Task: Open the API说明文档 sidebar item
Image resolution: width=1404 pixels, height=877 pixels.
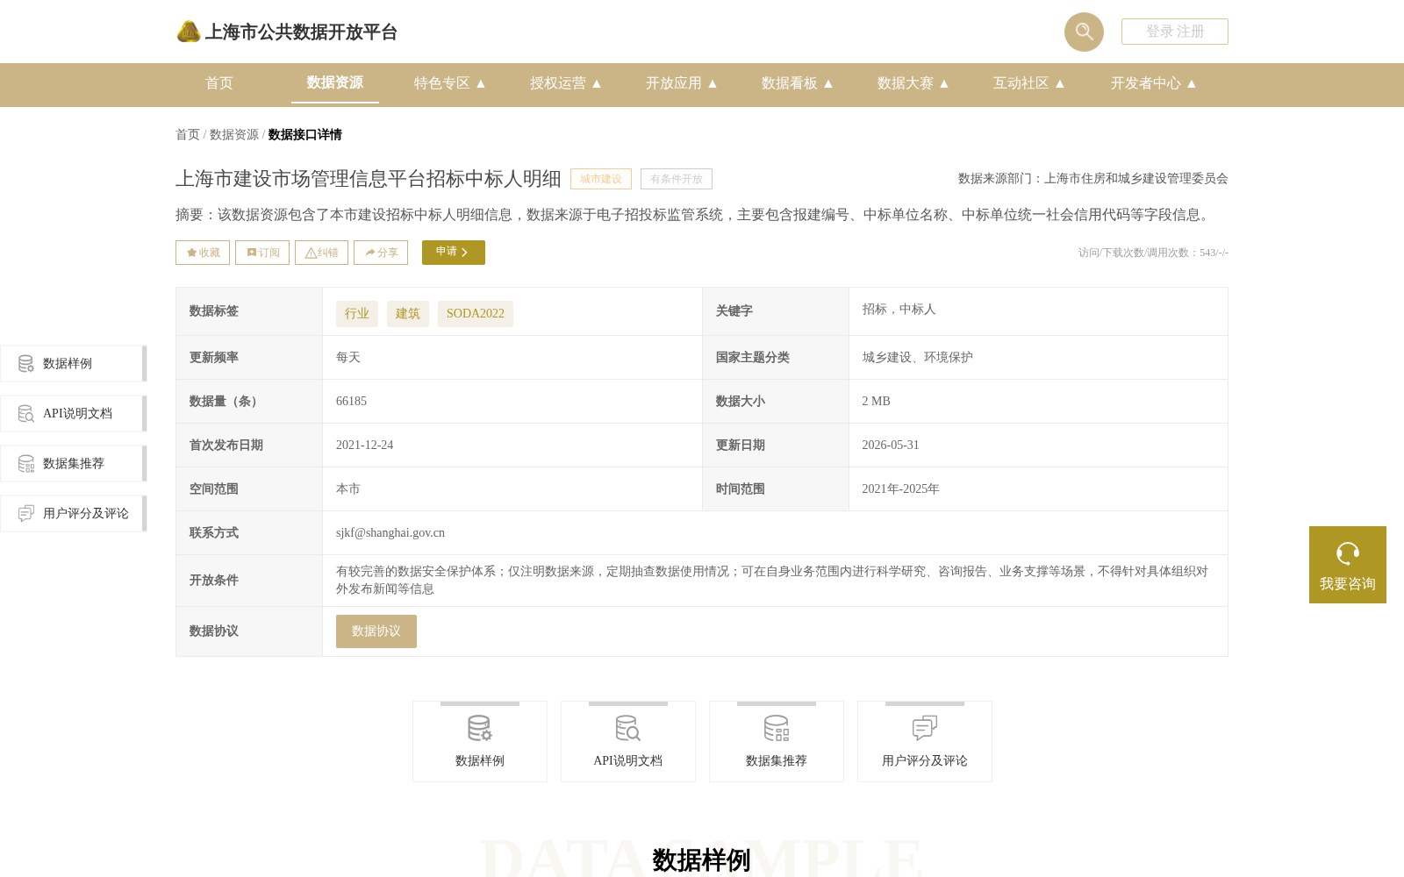Action: (73, 413)
